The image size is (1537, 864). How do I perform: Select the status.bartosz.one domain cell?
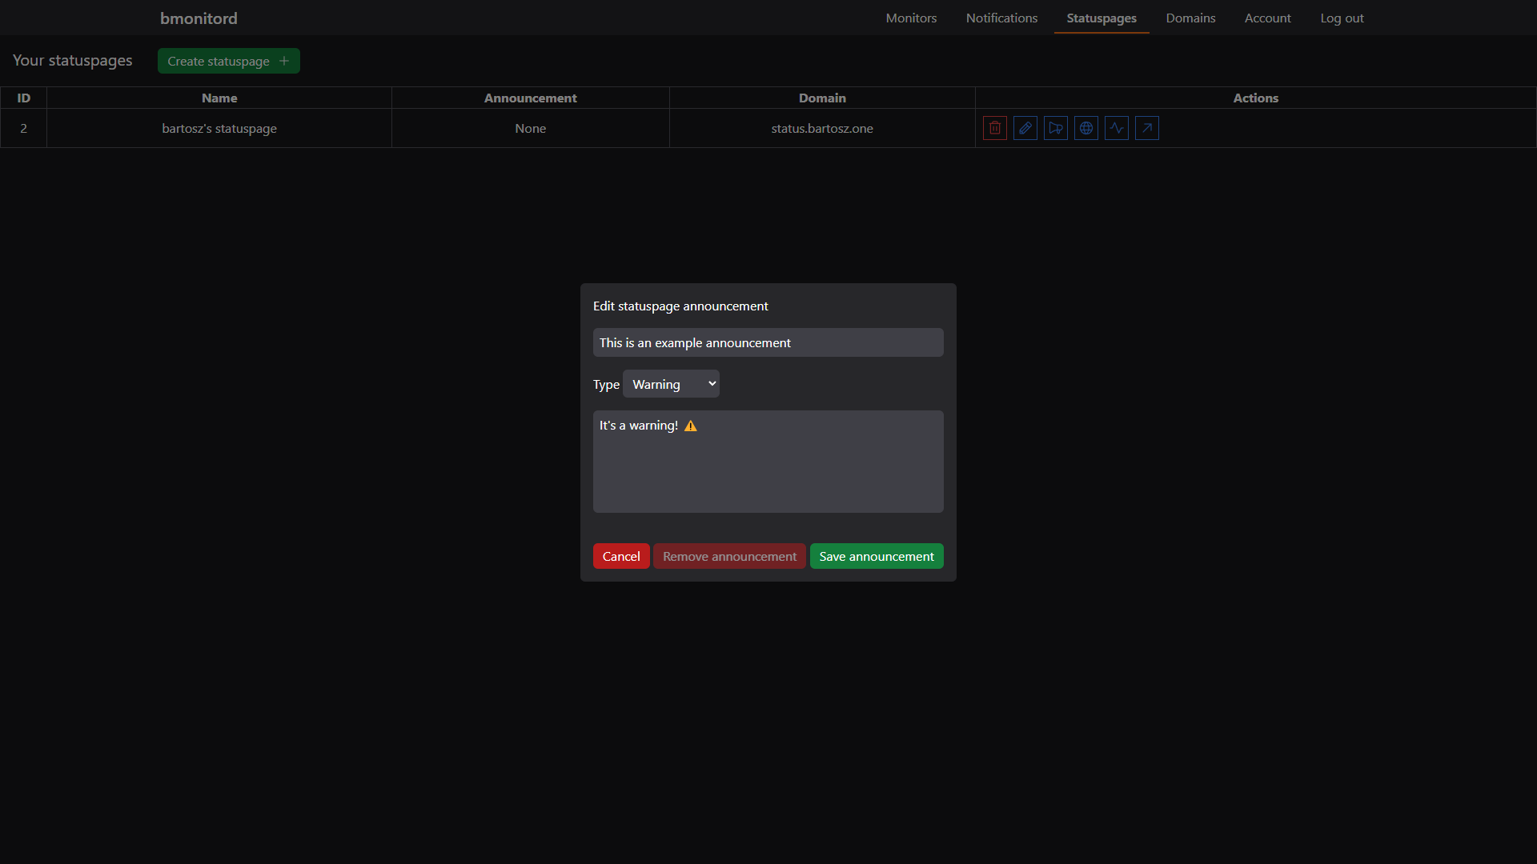coord(821,128)
